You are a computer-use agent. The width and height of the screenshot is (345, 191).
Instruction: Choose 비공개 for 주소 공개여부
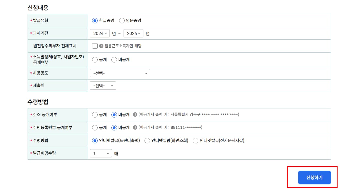tap(114, 115)
